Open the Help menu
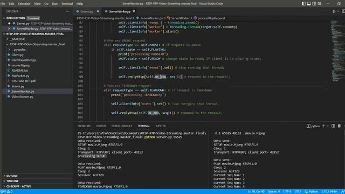Screen dimensions: 345x194 pos(80,4)
